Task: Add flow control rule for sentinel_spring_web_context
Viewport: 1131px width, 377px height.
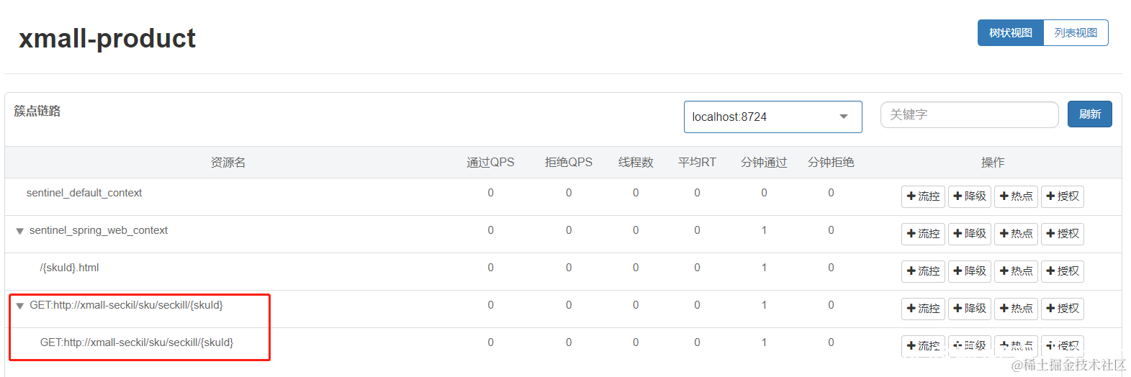Action: pyautogui.click(x=923, y=234)
